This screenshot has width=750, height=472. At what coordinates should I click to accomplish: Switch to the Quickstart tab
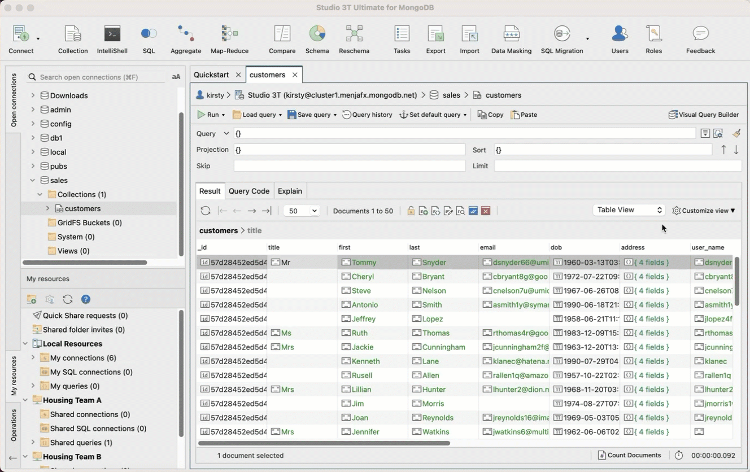coord(211,75)
